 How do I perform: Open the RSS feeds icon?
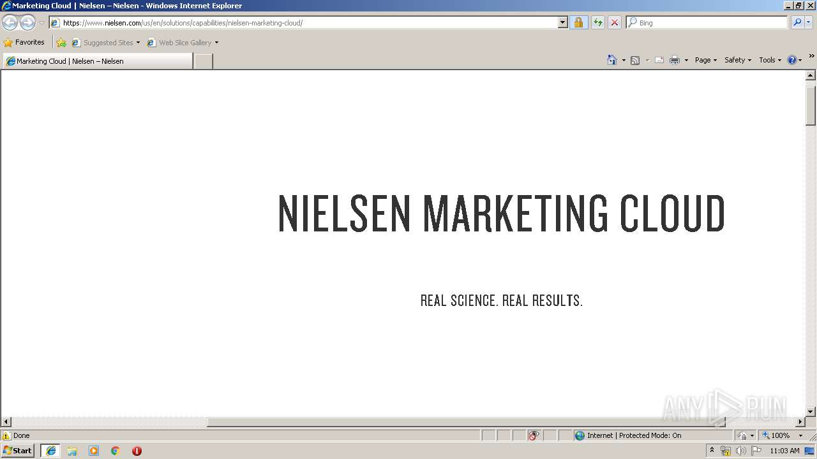point(635,60)
